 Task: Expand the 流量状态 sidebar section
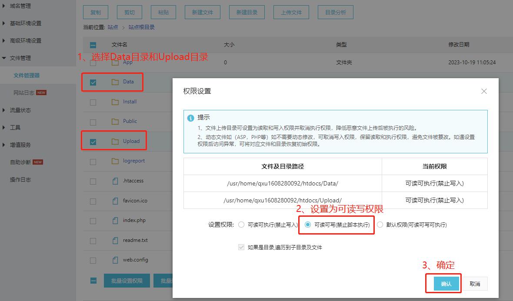(x=20, y=110)
